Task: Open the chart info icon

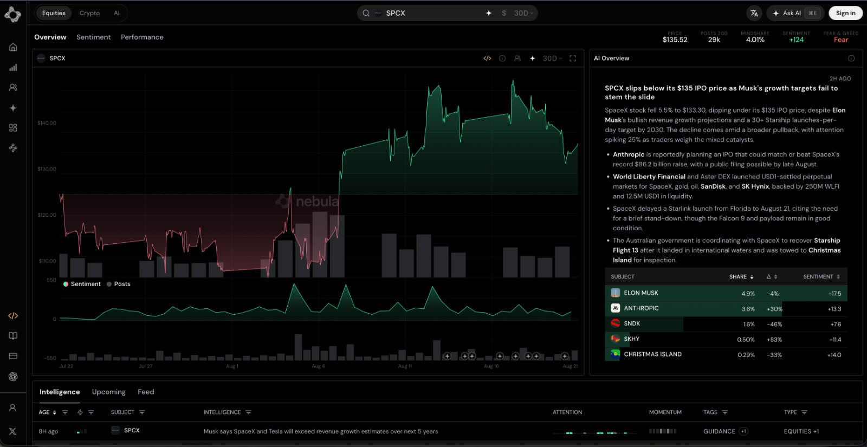Action: pos(502,59)
